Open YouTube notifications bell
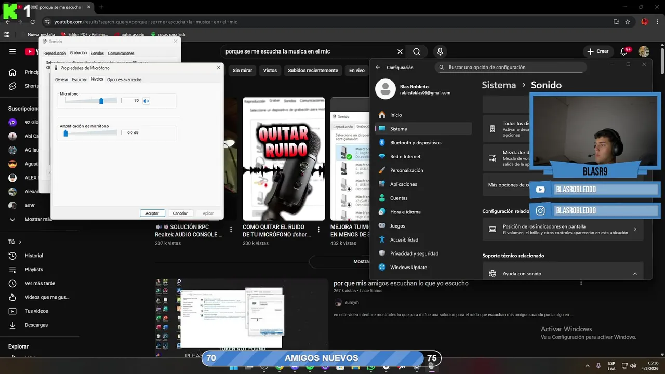The height and width of the screenshot is (374, 665). (624, 51)
